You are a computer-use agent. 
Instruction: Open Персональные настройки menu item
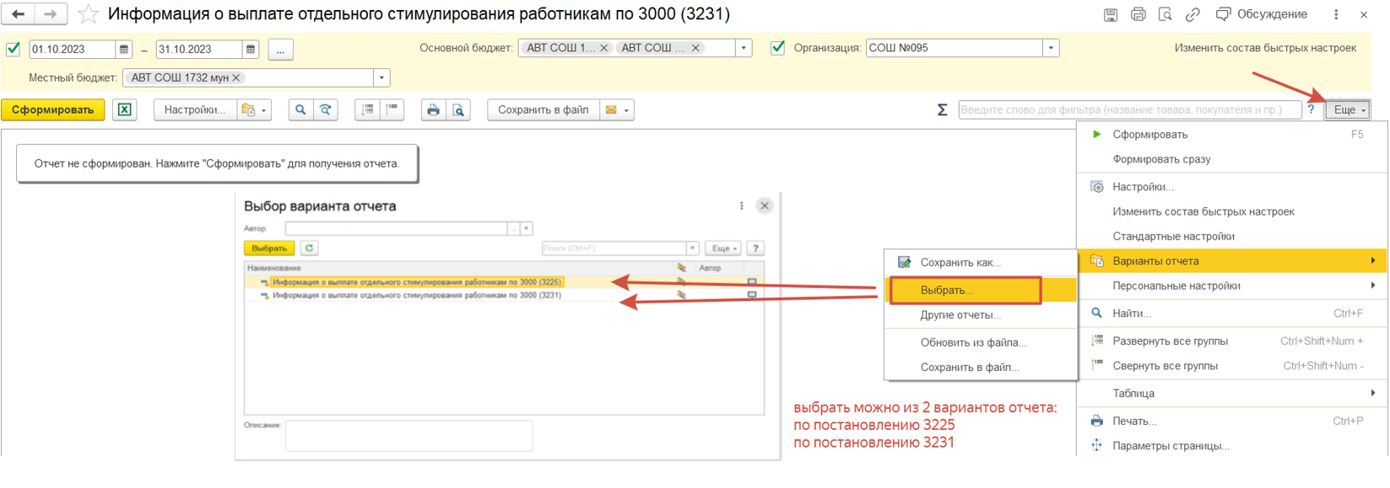click(x=1176, y=286)
